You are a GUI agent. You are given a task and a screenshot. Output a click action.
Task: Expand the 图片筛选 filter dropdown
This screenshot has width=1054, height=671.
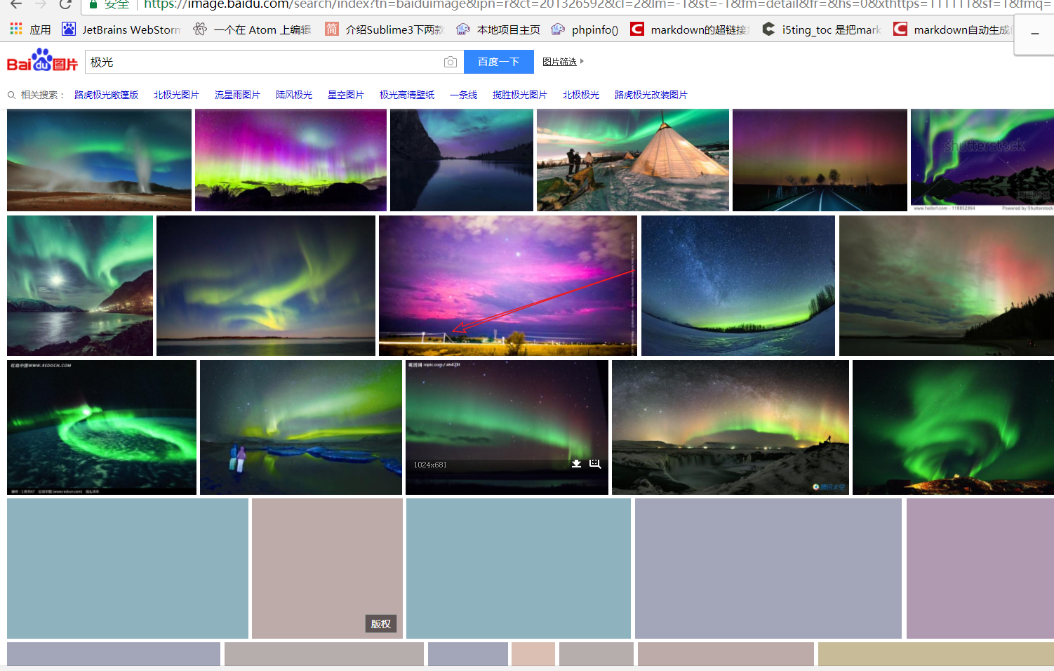click(x=563, y=62)
